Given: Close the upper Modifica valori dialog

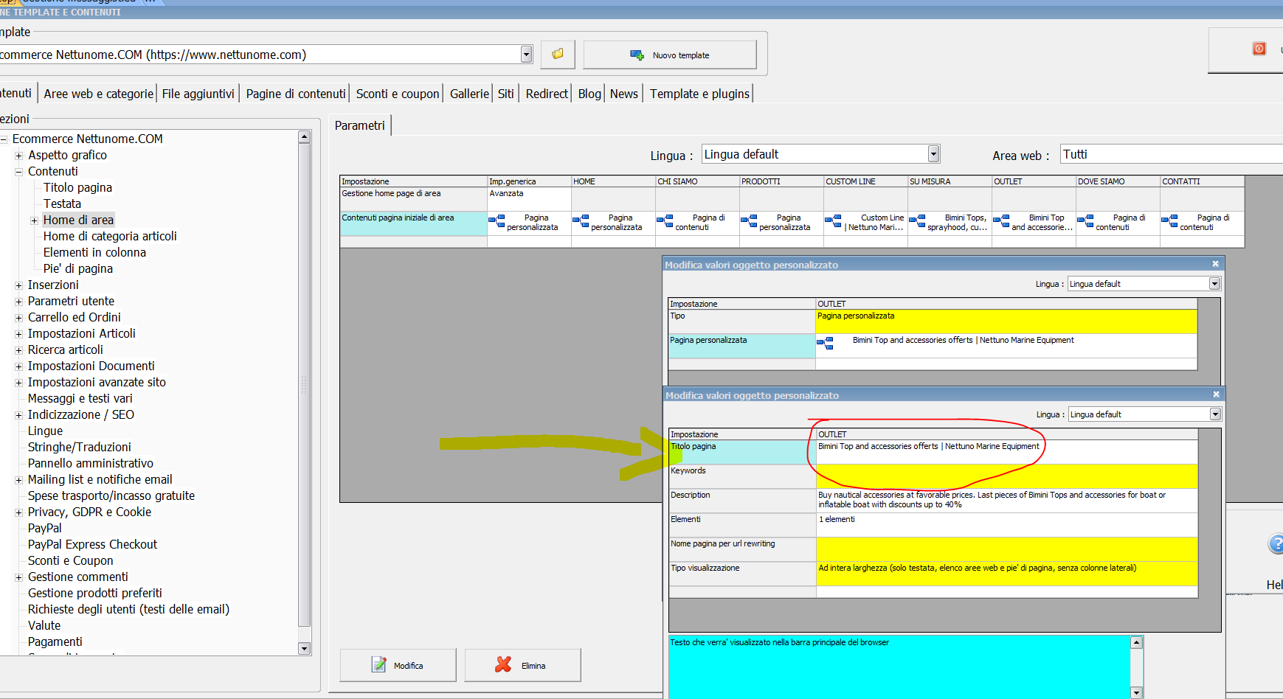Looking at the screenshot, I should (x=1215, y=264).
